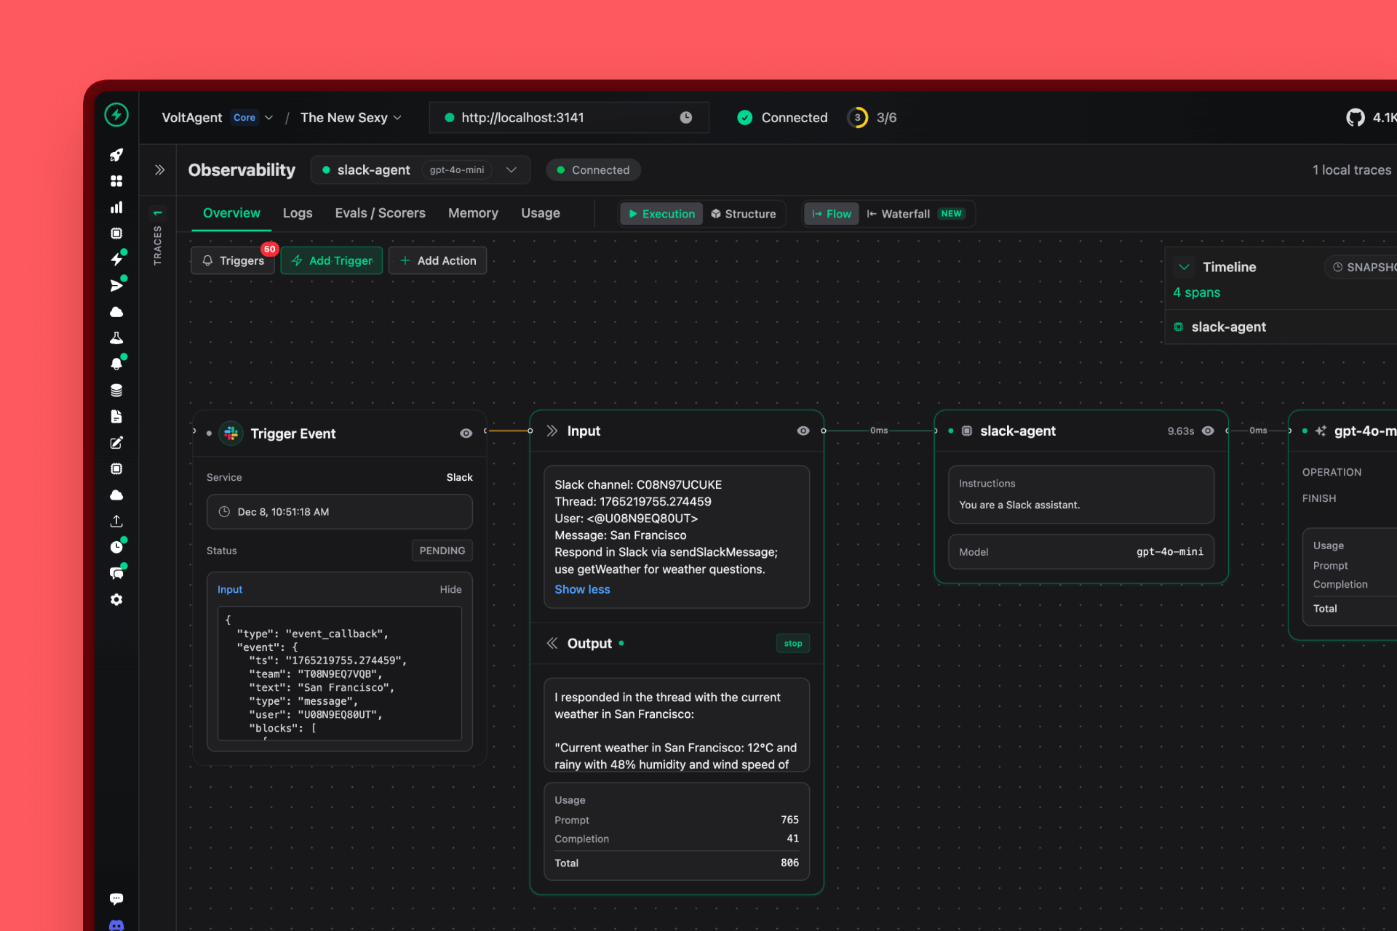Viewport: 1397px width, 931px height.
Task: Click the clock history icon in URL bar
Action: (x=685, y=117)
